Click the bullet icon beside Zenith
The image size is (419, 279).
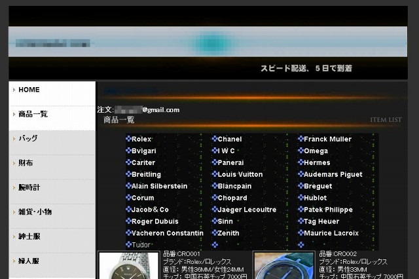[x=215, y=233]
